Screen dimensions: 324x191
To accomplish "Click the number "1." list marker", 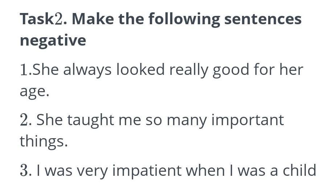I will [x=26, y=69].
